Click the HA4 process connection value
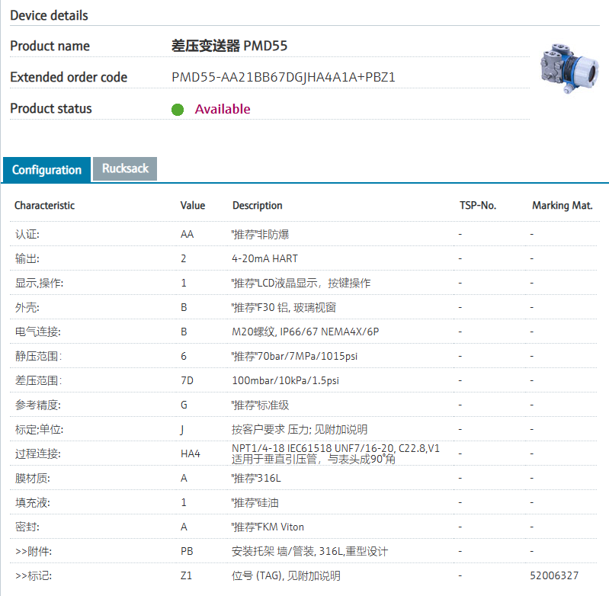 [190, 453]
